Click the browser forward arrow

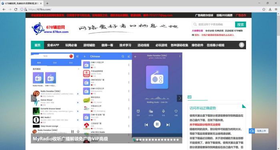coord(10,10)
